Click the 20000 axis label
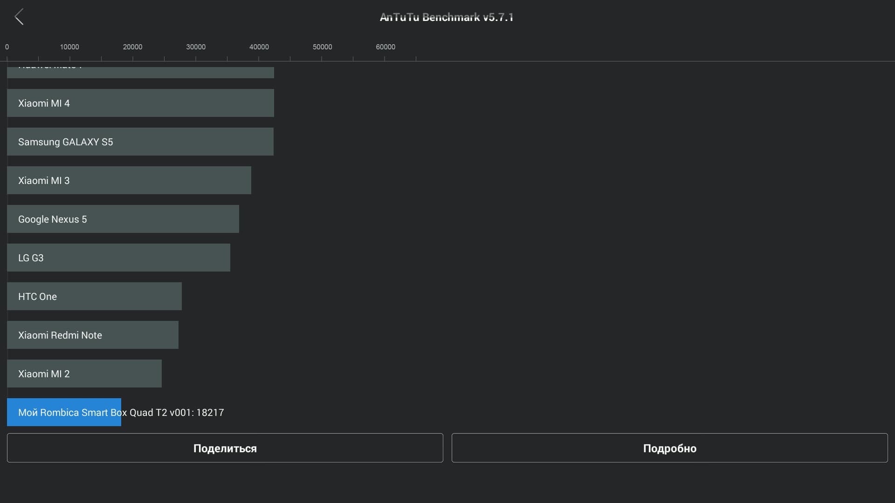Image resolution: width=895 pixels, height=503 pixels. tap(132, 47)
